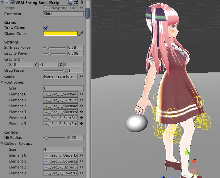This screenshot has height=178, width=220.
Task: Click the Root Bones Element 0 transform icon
Action: pos(46,94)
